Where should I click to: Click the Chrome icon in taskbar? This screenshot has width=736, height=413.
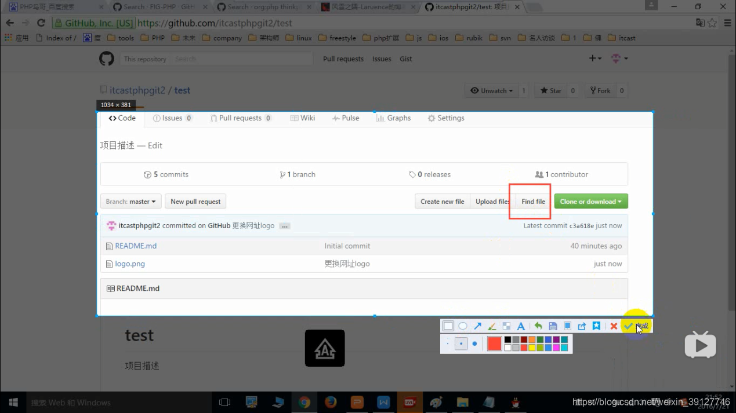tap(304, 403)
